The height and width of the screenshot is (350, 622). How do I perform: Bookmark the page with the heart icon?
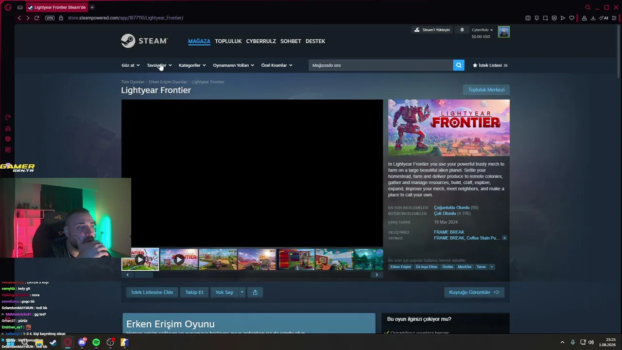[x=571, y=18]
